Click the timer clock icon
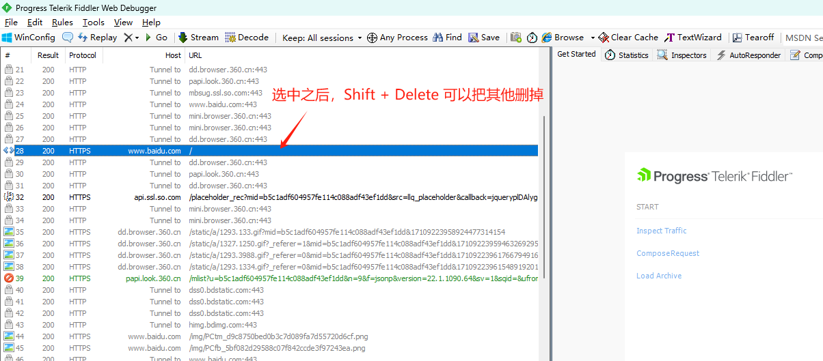This screenshot has height=361, width=823. [532, 38]
